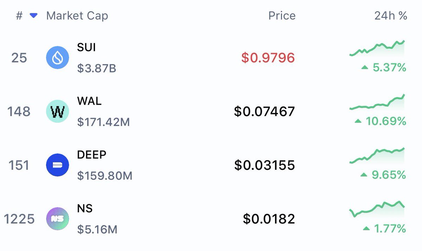Click the NS coin logo icon
Screen dimensions: 422x251
[58, 219]
